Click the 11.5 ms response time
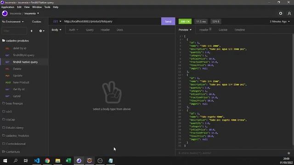Viewport: 294px width, 165px height. [201, 22]
